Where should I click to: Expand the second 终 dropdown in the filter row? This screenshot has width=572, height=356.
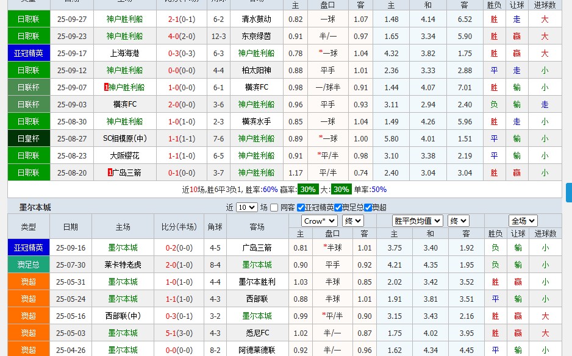coord(458,221)
